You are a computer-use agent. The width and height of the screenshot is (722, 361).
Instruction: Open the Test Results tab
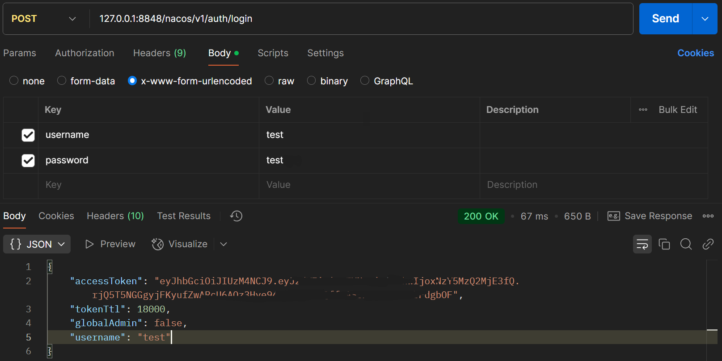click(184, 216)
